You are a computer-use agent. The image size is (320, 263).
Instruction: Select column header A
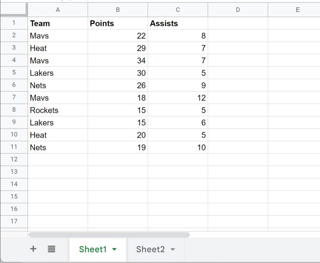[x=58, y=10]
